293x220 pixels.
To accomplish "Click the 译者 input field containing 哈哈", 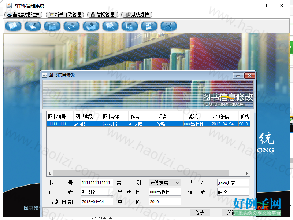I will [233, 192].
